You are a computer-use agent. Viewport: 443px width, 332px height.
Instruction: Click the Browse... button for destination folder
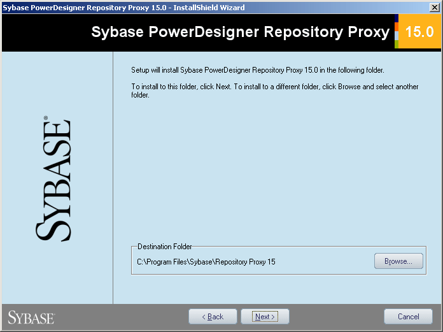coord(398,261)
